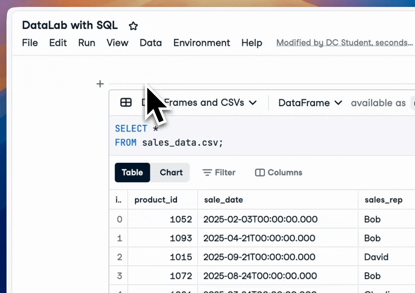Open the Data menu

point(151,43)
